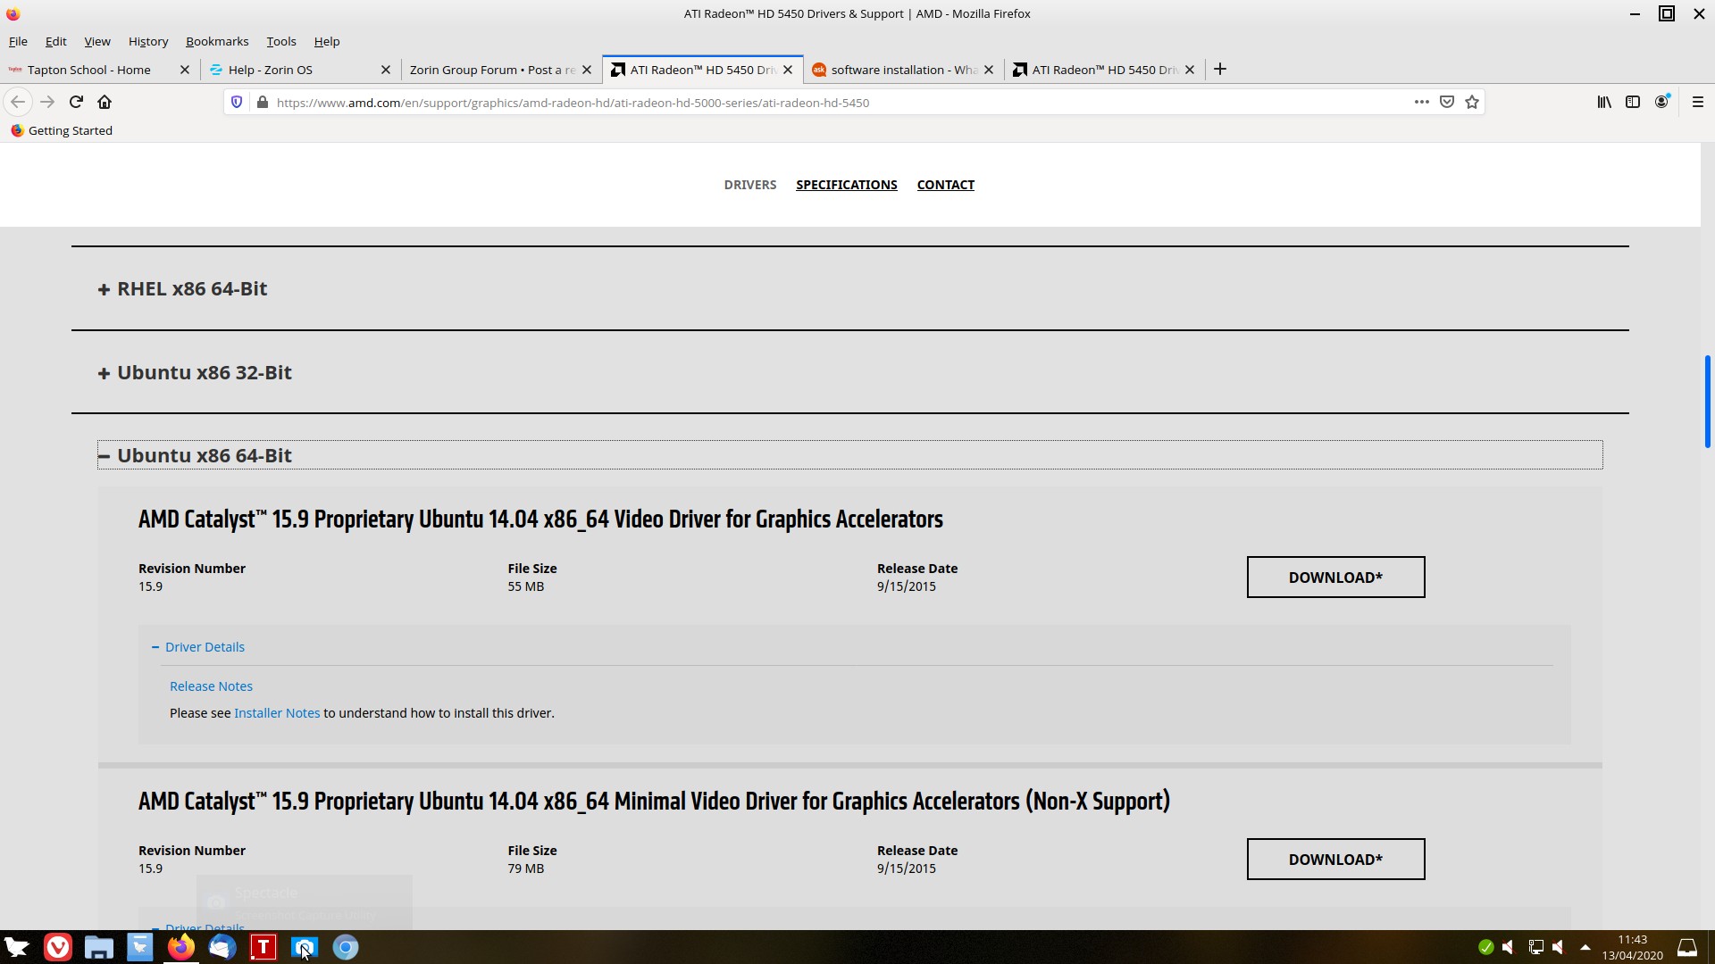Screen dimensions: 1715x964
Task: Save page to Pocket
Action: click(1447, 102)
